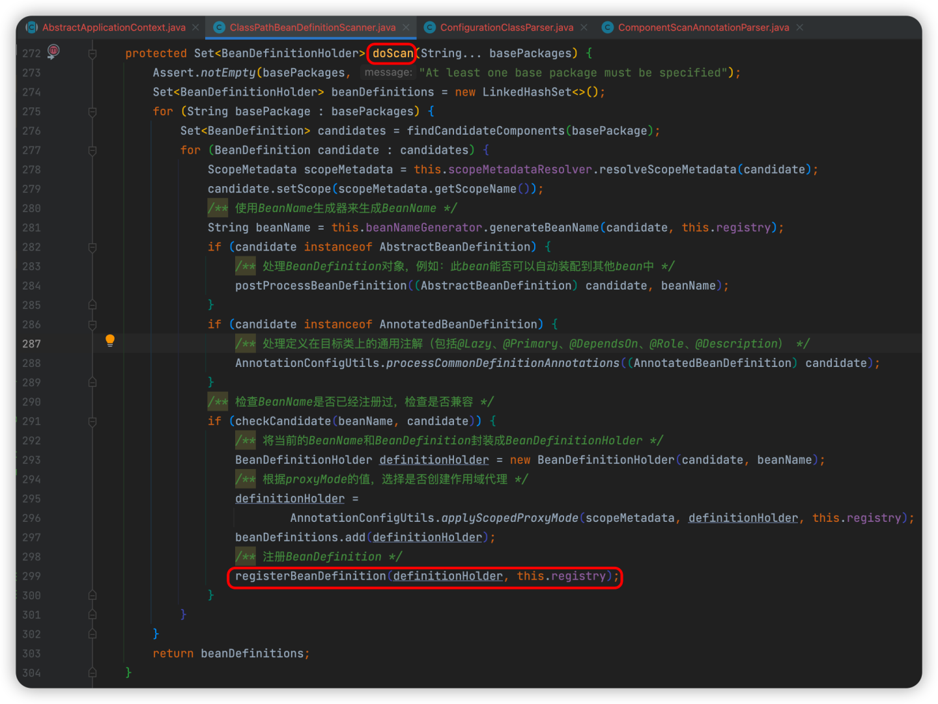This screenshot has width=938, height=704.
Task: Click line number 272 in gutter
Action: [31, 53]
